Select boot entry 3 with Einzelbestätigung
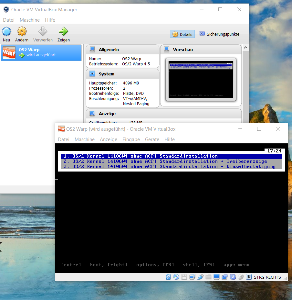Image resolution: width=292 pixels, height=300 pixels. tap(171, 166)
